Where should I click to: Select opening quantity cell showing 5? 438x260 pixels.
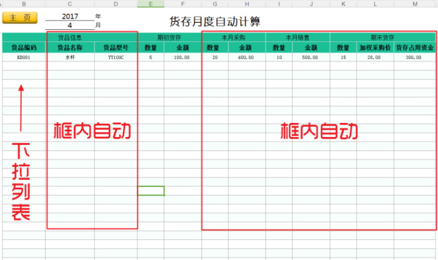tap(150, 57)
